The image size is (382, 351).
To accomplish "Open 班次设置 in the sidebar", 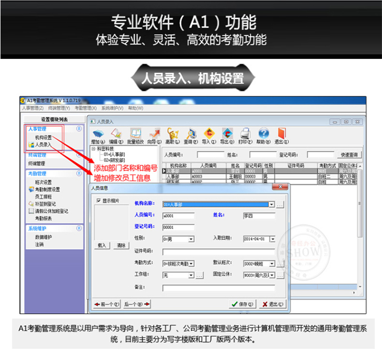I will tap(44, 182).
